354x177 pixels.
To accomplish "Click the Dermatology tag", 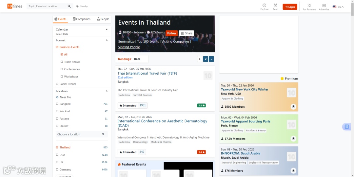I will 140,142.
